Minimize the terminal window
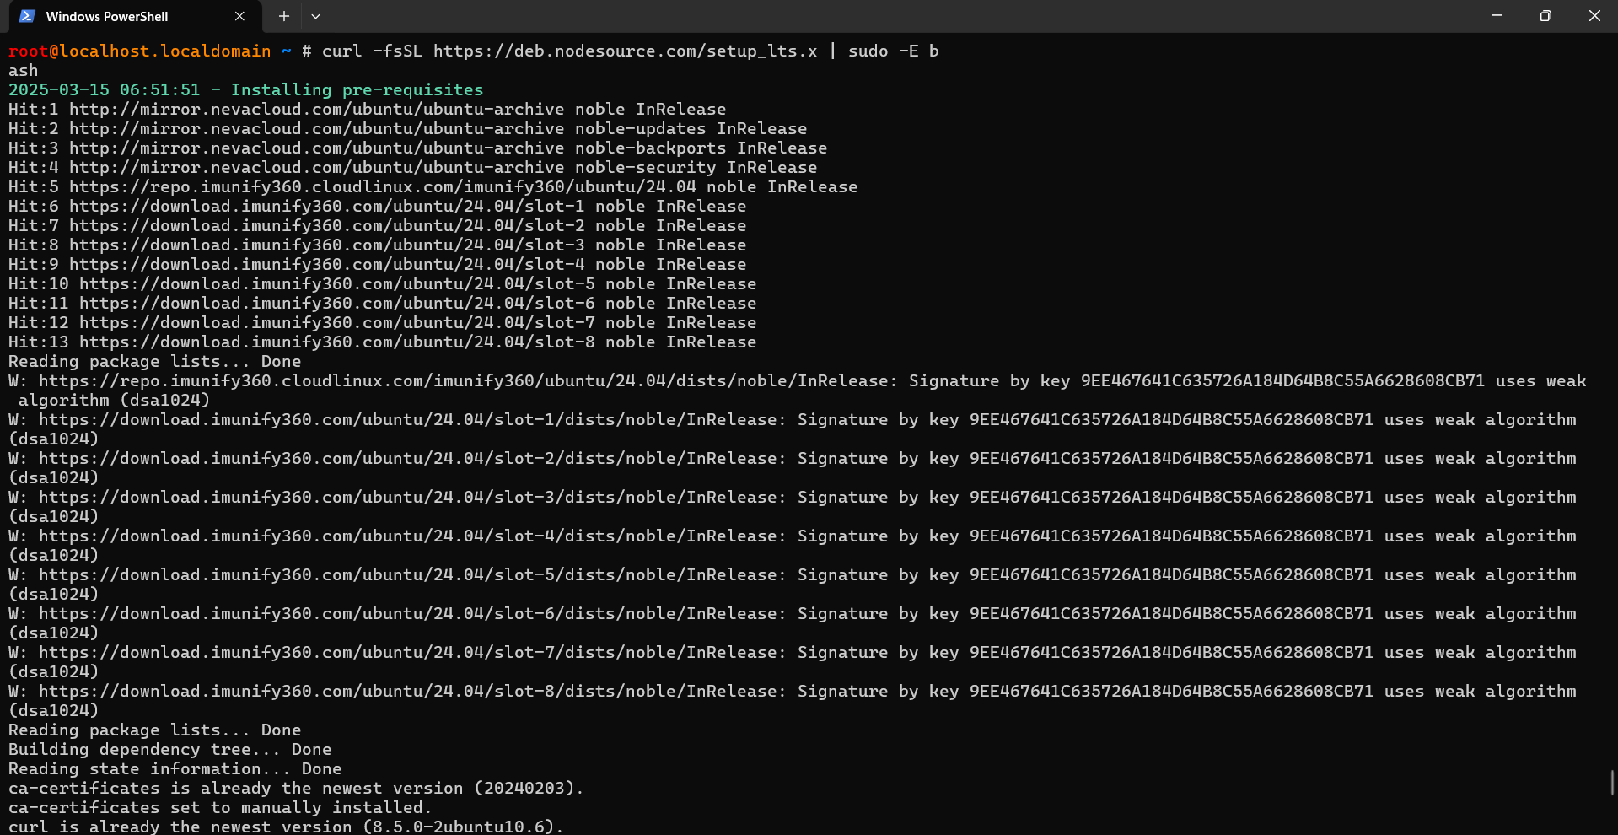The height and width of the screenshot is (835, 1618). 1497,15
